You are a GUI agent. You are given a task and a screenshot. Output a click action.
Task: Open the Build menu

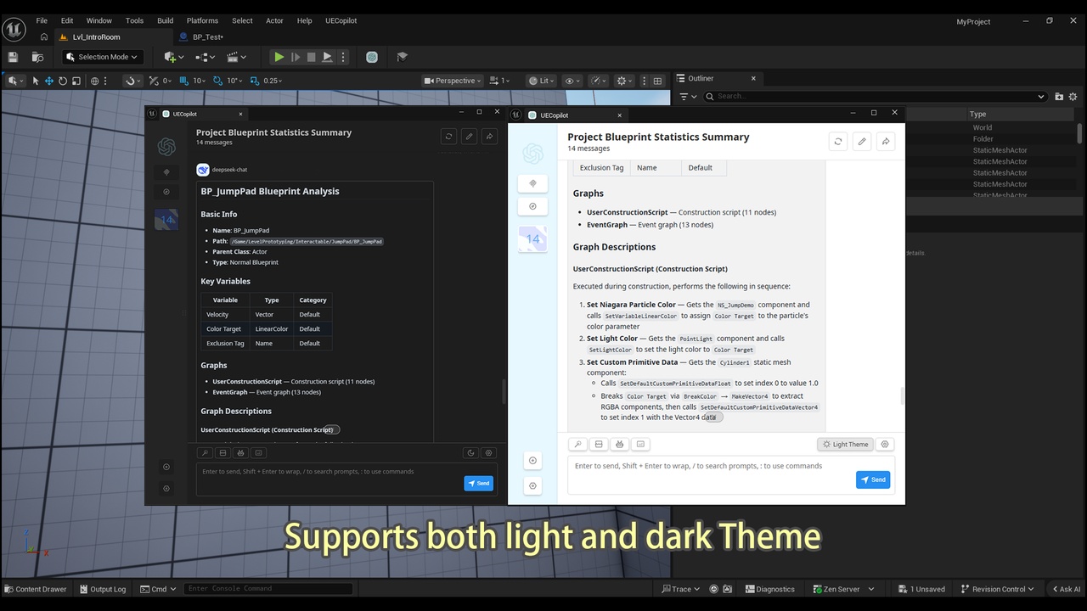pyautogui.click(x=166, y=20)
